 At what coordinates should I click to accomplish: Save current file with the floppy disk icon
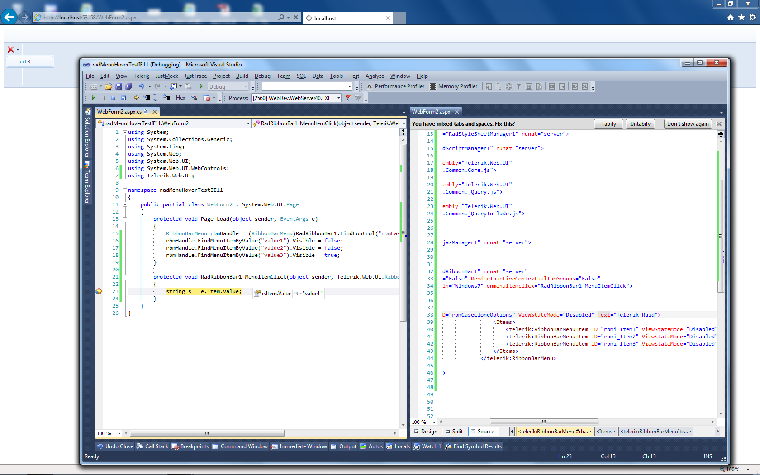tap(119, 86)
